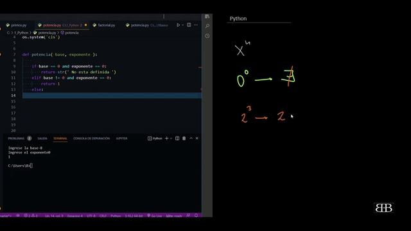Select the TERMINAL panel tab
411x231 pixels.
coord(60,139)
